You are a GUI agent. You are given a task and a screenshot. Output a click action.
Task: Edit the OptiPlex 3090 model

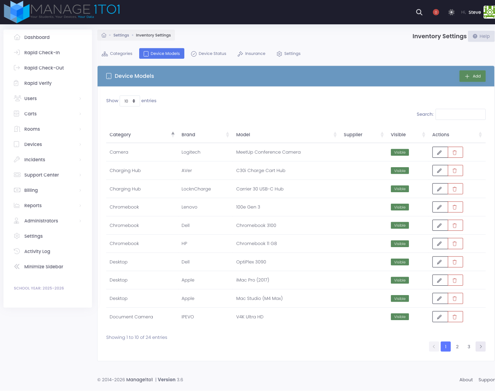coord(440,262)
